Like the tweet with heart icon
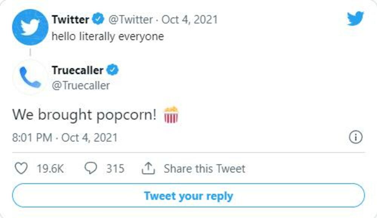This screenshot has width=377, height=218. 21,168
